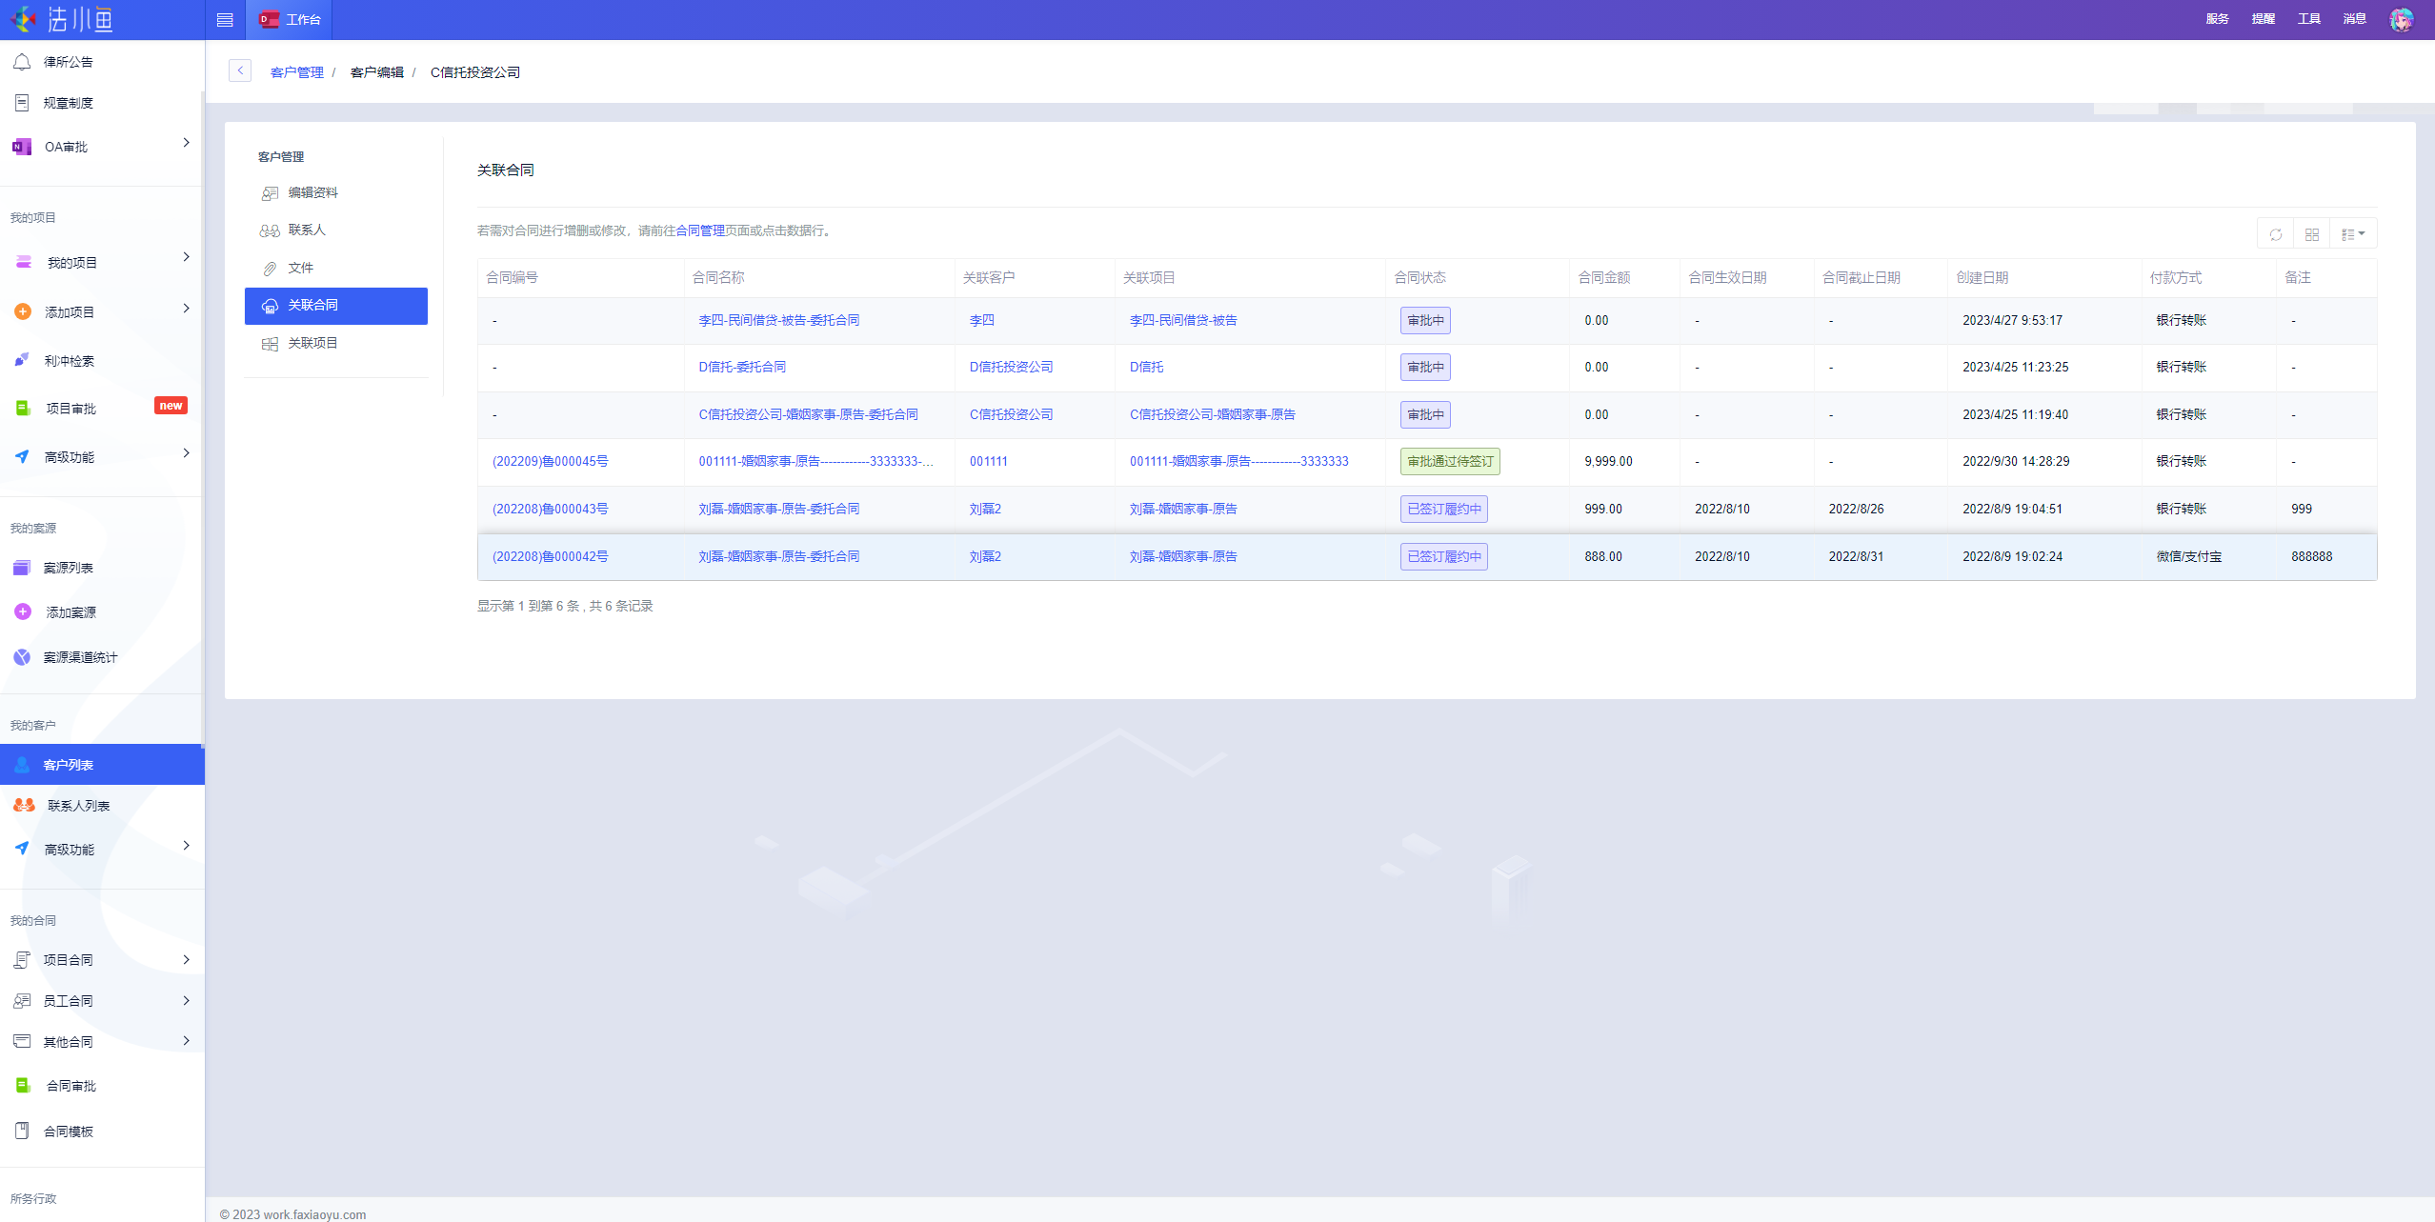The height and width of the screenshot is (1222, 2435).
Task: Click the hamburger menu icon in the top bar
Action: tap(225, 20)
